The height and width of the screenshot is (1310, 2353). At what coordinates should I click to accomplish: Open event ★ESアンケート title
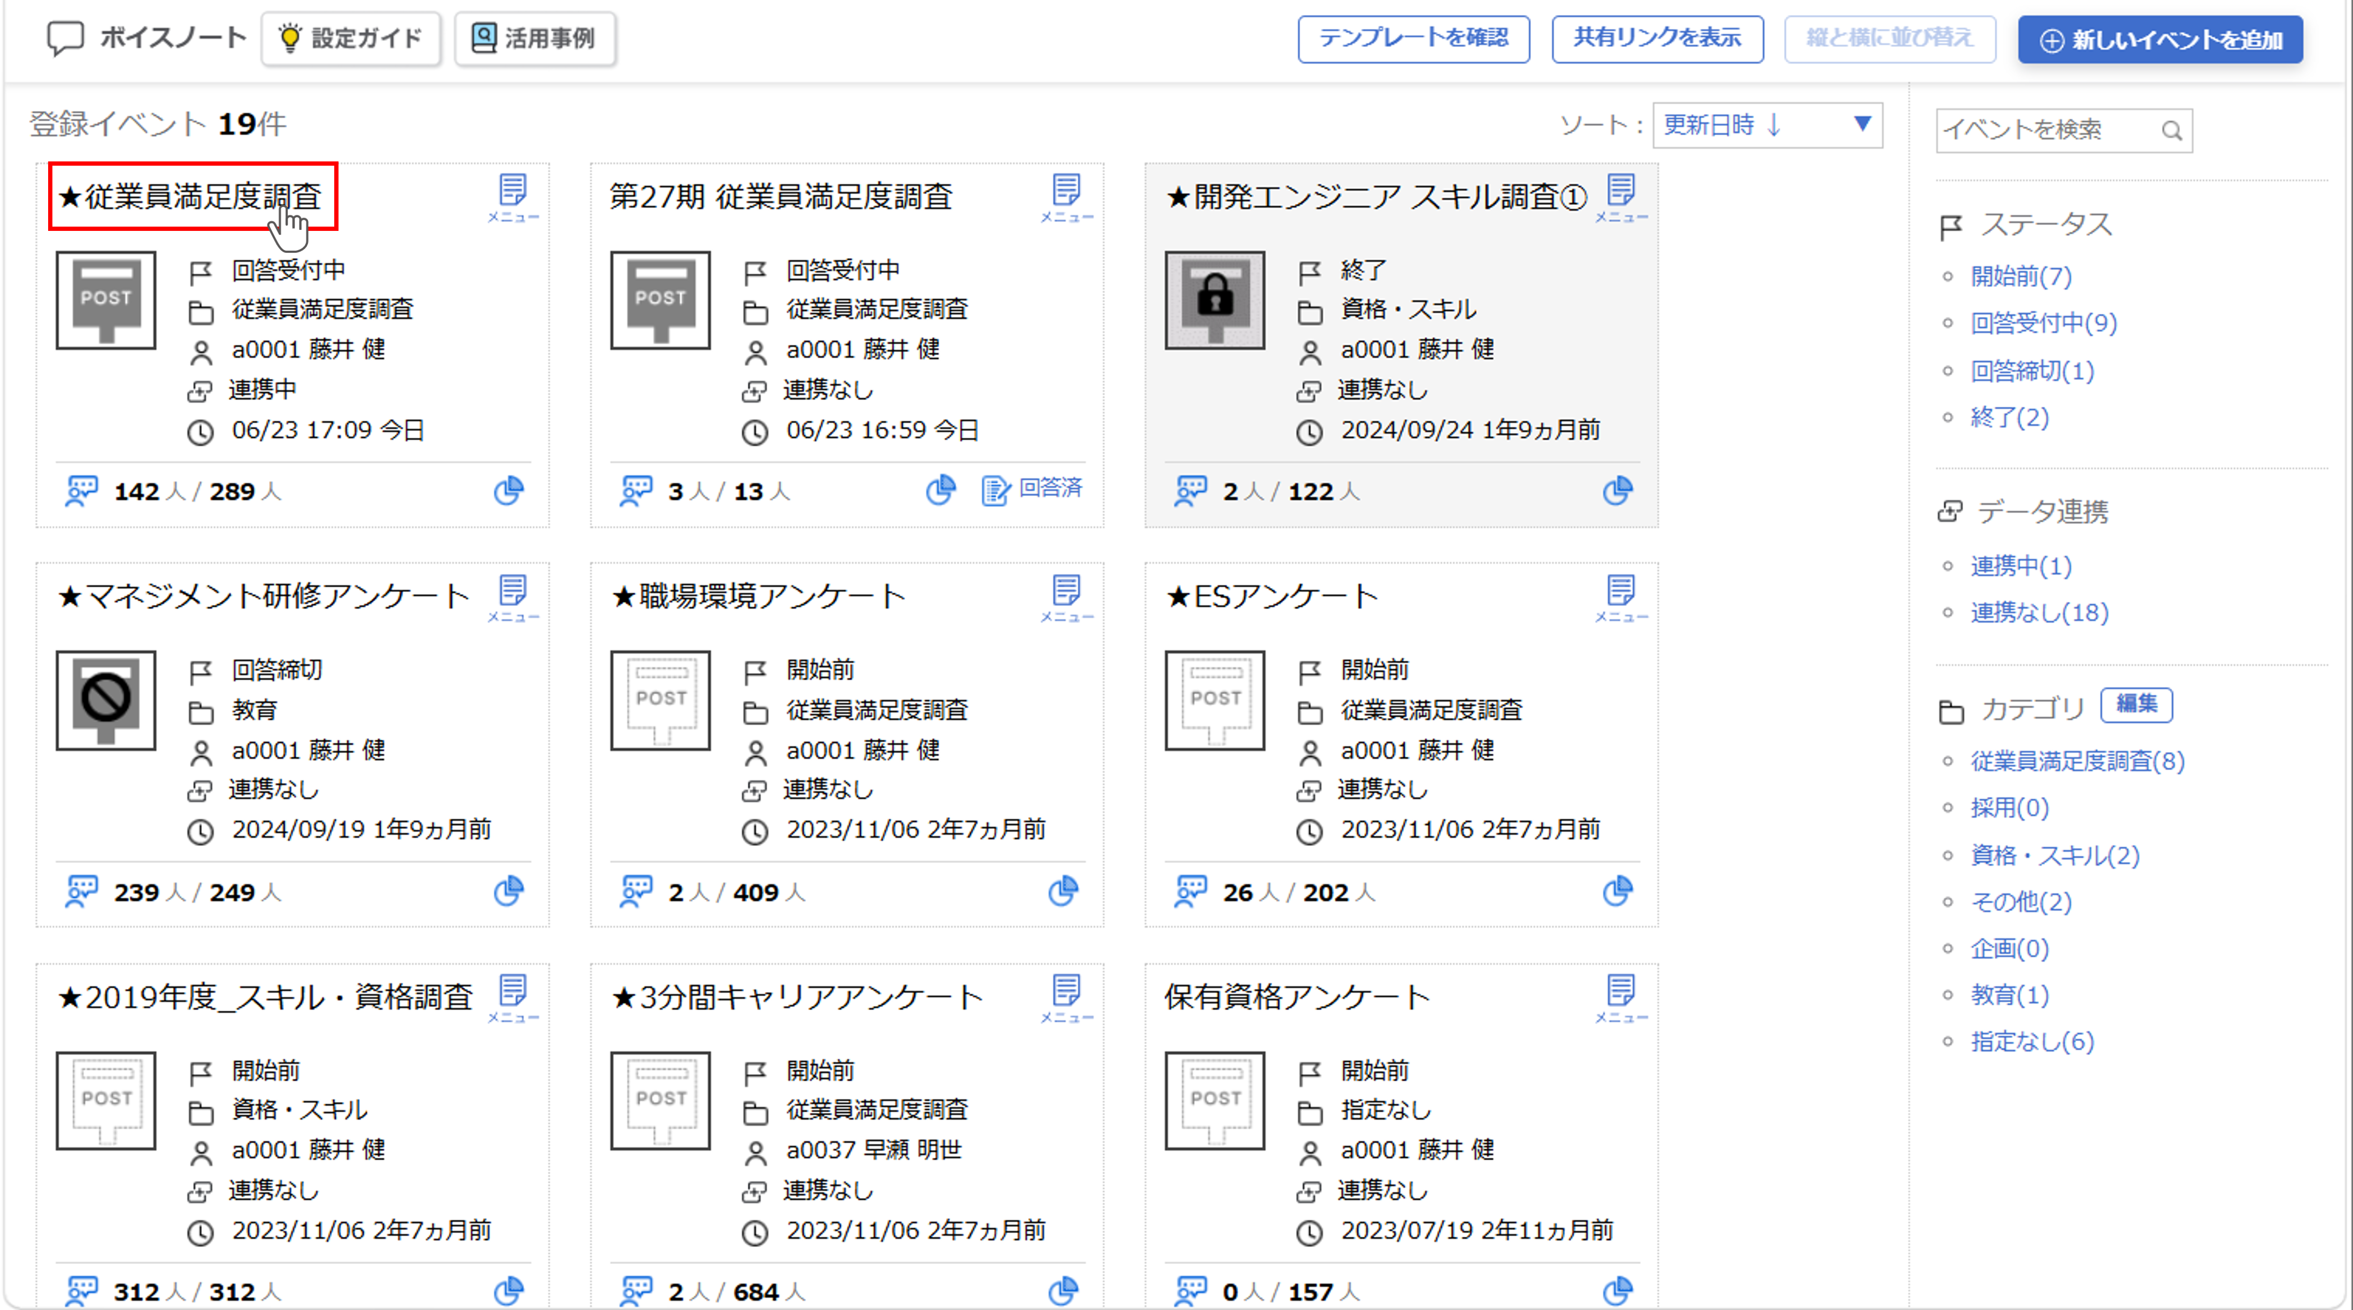(x=1272, y=597)
